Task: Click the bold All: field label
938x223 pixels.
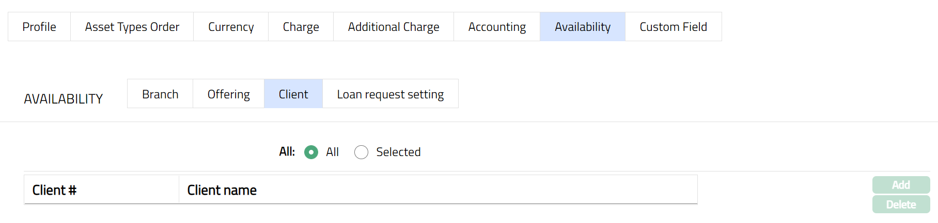Action: [x=287, y=152]
